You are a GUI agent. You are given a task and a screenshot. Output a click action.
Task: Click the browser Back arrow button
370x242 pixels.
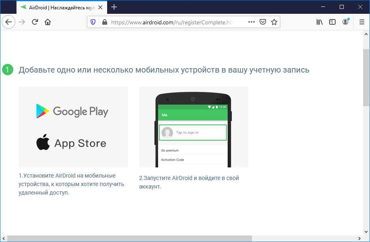click(x=8, y=22)
